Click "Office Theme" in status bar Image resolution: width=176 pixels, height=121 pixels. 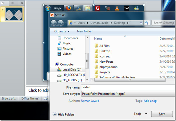(30, 99)
